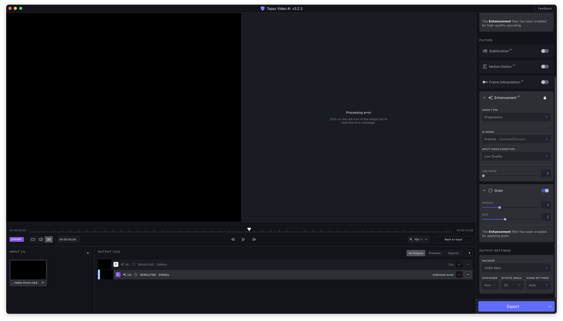Change the Container dropdown from mov
563x321 pixels.
(489, 285)
